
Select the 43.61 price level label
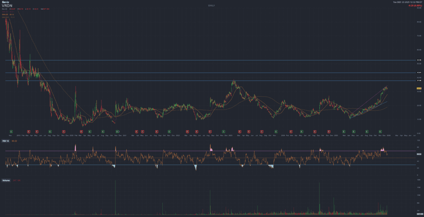pyautogui.click(x=419, y=73)
